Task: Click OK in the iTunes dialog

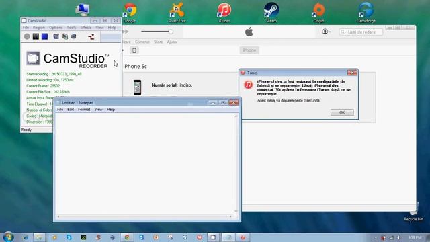Action: coord(342,112)
